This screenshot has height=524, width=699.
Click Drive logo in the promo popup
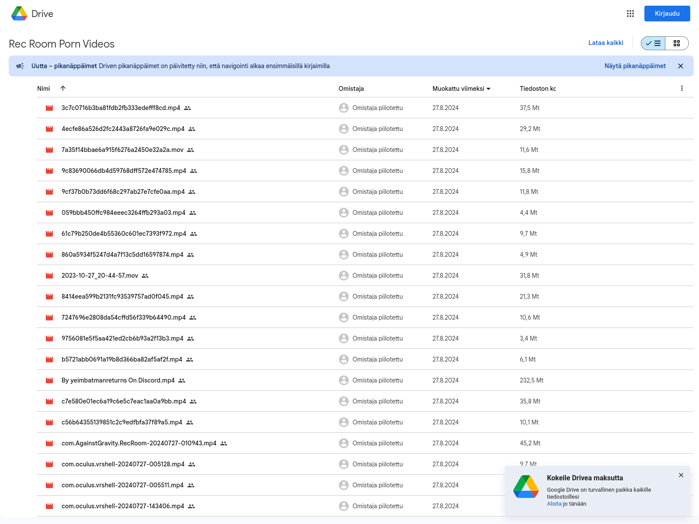526,486
